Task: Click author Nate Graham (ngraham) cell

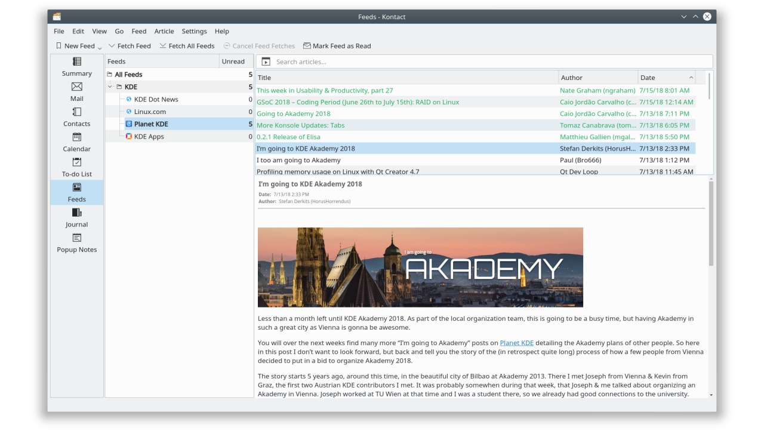Action: click(597, 91)
